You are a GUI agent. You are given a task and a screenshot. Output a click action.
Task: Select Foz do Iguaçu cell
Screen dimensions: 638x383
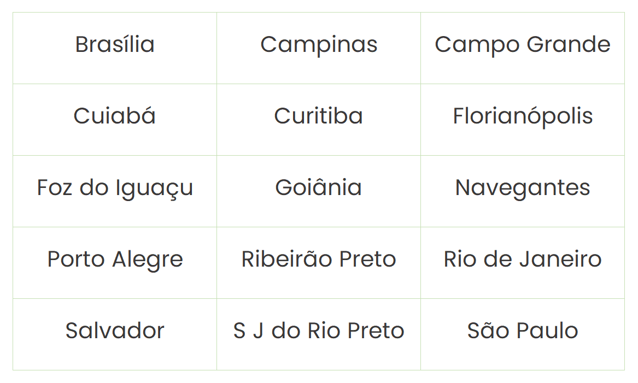click(115, 187)
